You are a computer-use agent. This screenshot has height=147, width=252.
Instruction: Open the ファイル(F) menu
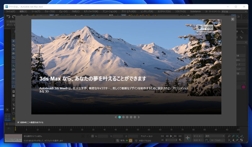(x=10, y=11)
